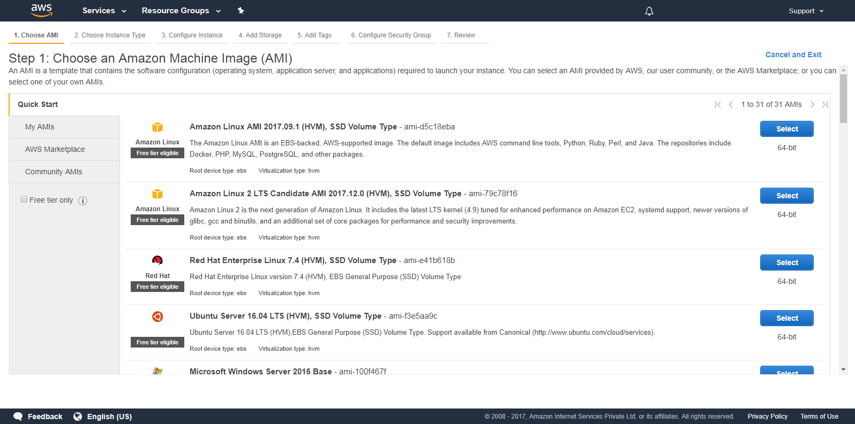The width and height of the screenshot is (855, 424).
Task: Open the Resource Groups dropdown
Action: (181, 11)
